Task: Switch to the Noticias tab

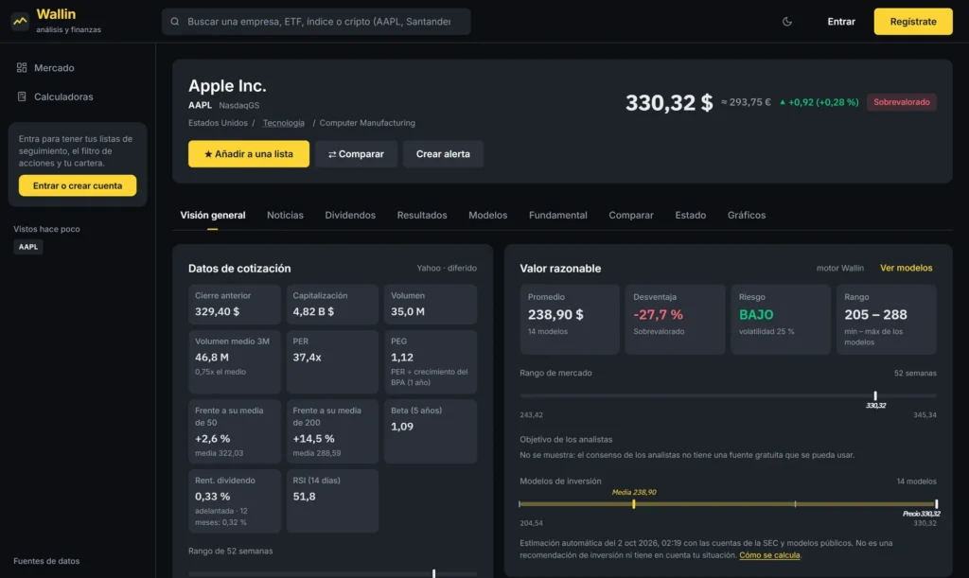Action: coord(285,215)
